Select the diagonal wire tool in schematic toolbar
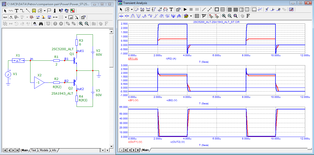Image resolution: width=314 pixels, height=155 pixels. (x=28, y=11)
